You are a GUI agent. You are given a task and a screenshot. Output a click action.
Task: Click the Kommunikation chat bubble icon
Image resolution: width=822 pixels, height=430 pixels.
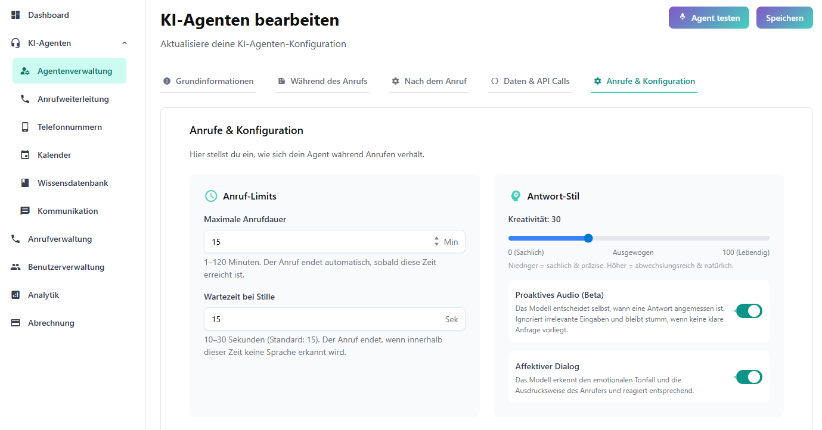[x=25, y=211]
